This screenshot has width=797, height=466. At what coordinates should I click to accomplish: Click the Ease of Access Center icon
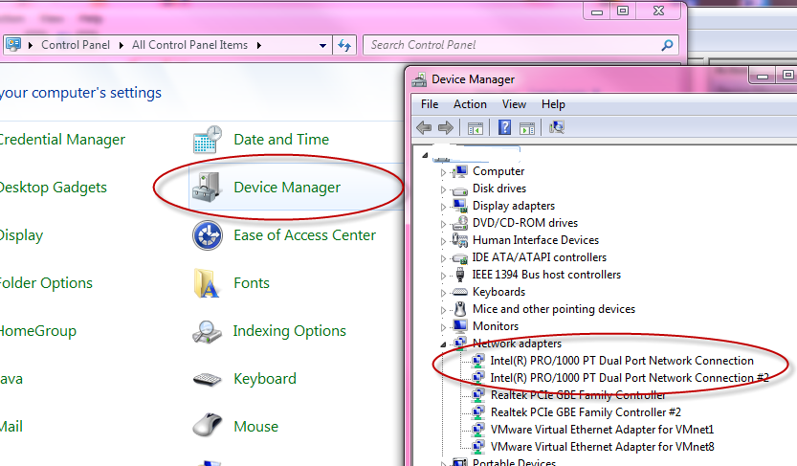tap(208, 235)
